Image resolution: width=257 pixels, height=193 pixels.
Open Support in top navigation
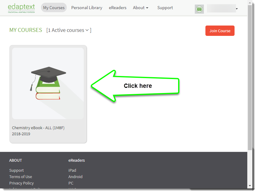(165, 8)
